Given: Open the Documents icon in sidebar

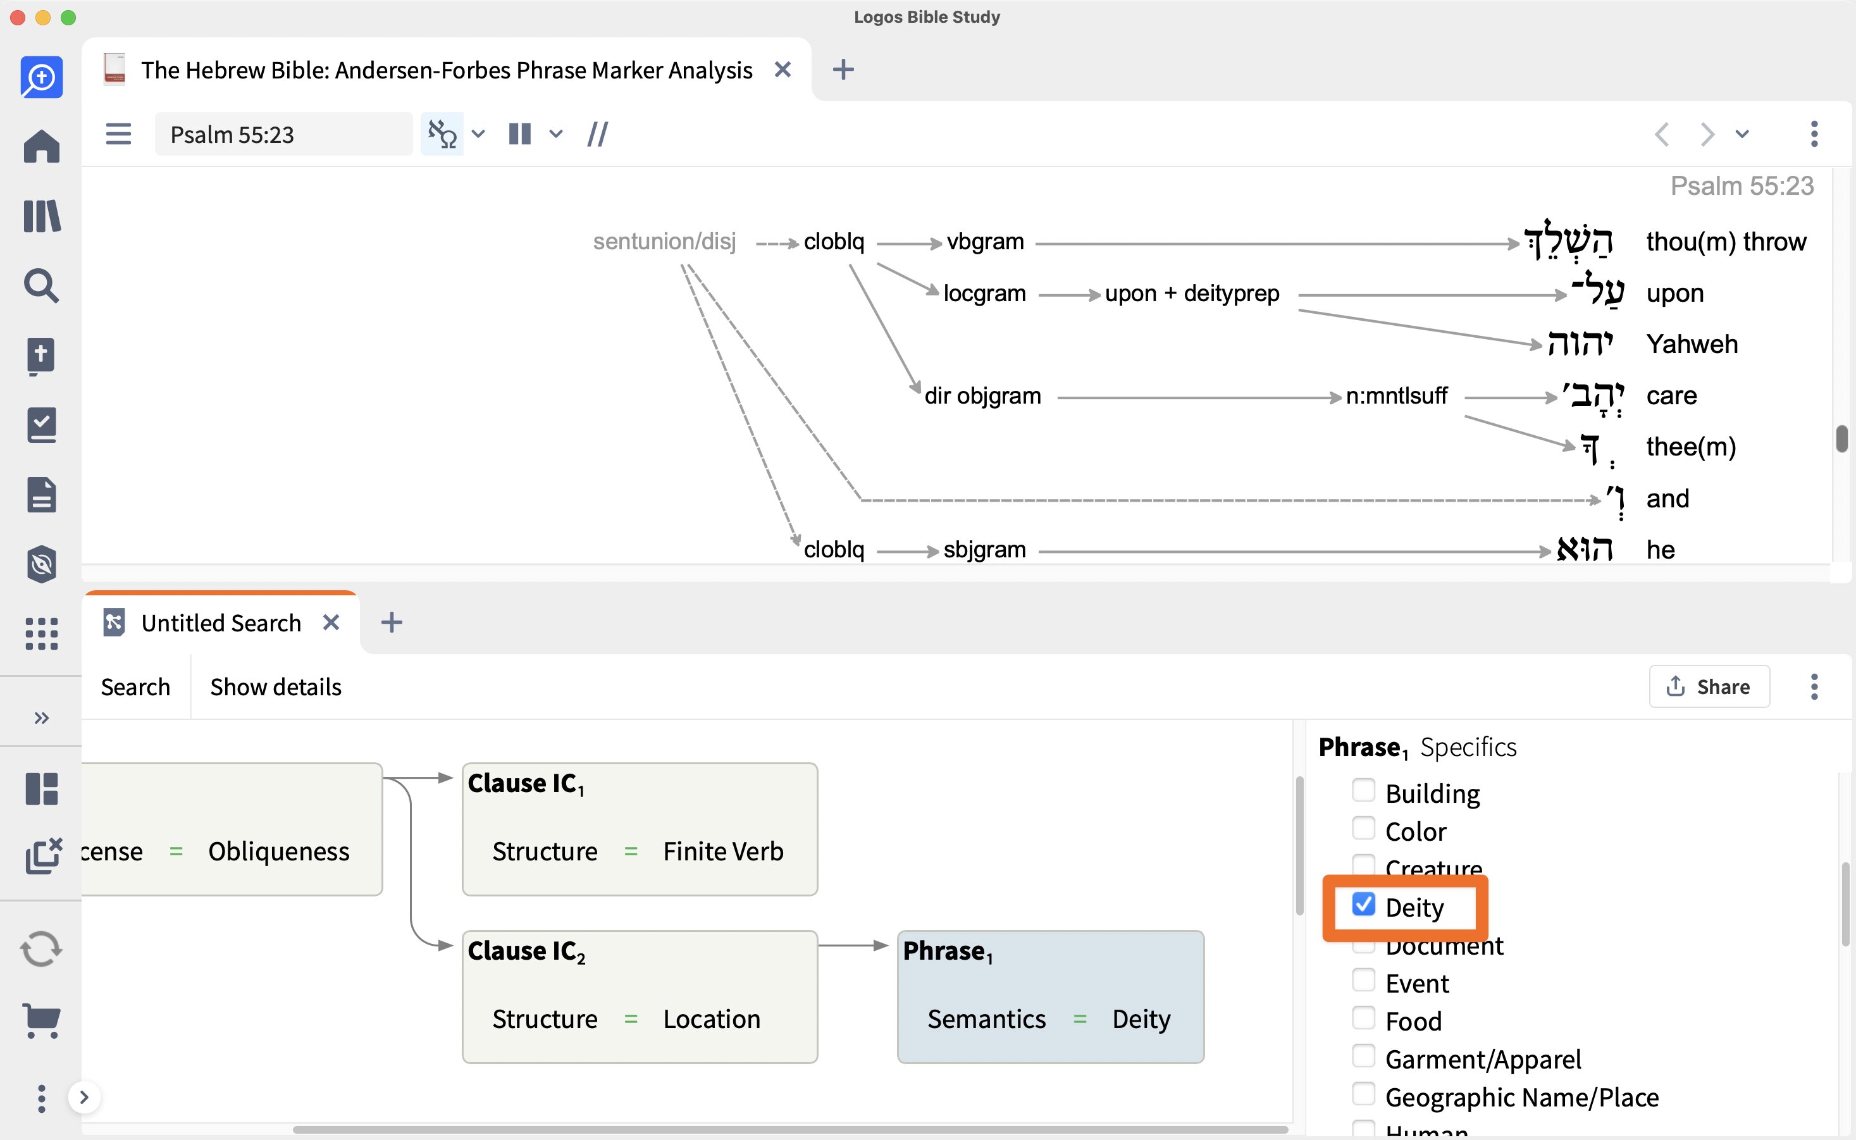Looking at the screenshot, I should pyautogui.click(x=42, y=495).
